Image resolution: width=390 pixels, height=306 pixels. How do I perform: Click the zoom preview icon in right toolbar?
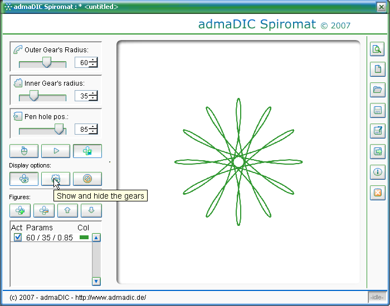point(377,49)
